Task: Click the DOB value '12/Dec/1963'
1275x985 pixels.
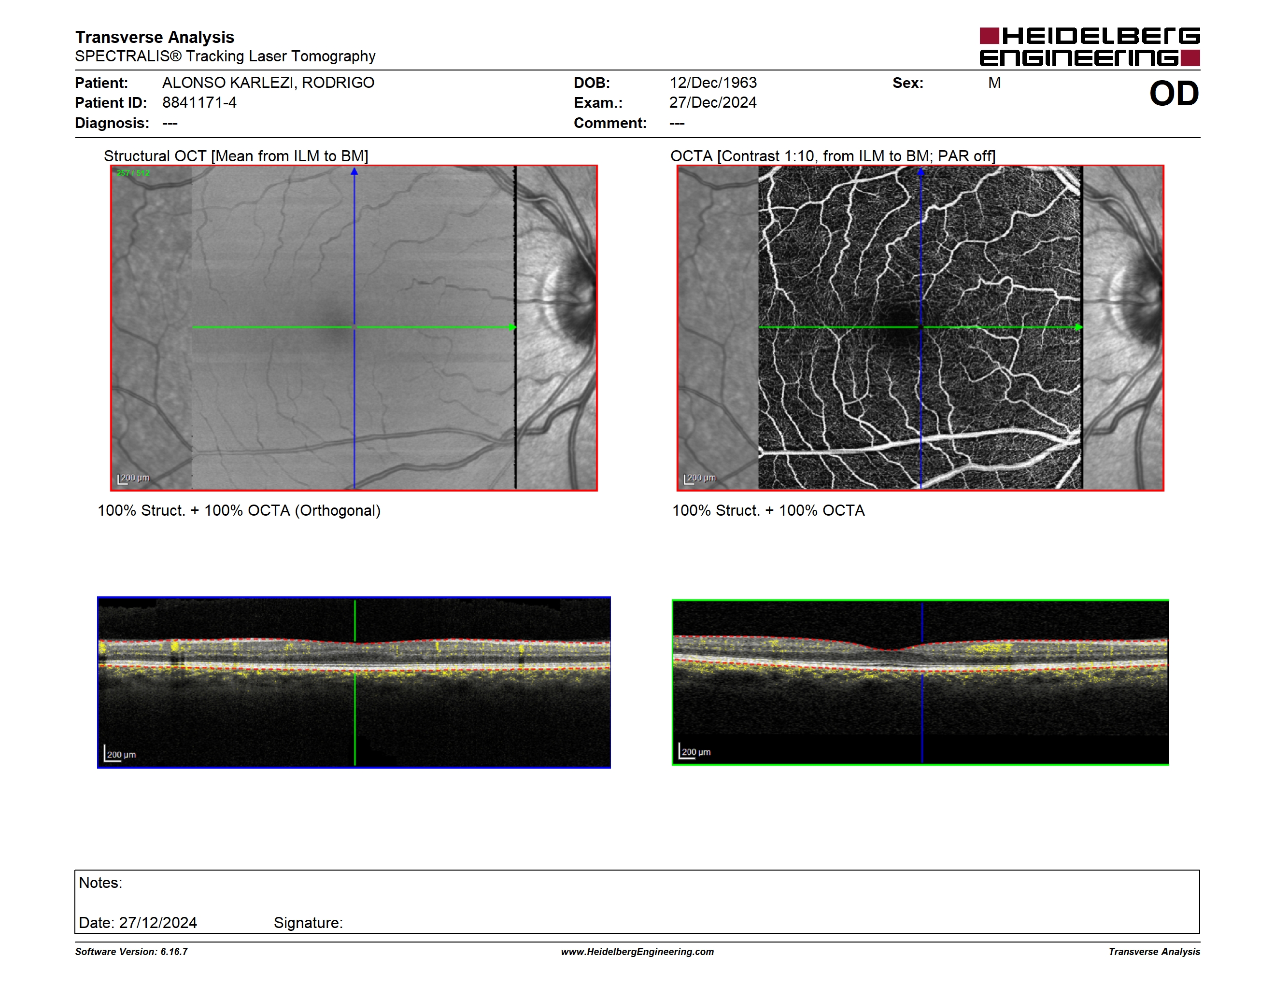Action: coord(713,83)
